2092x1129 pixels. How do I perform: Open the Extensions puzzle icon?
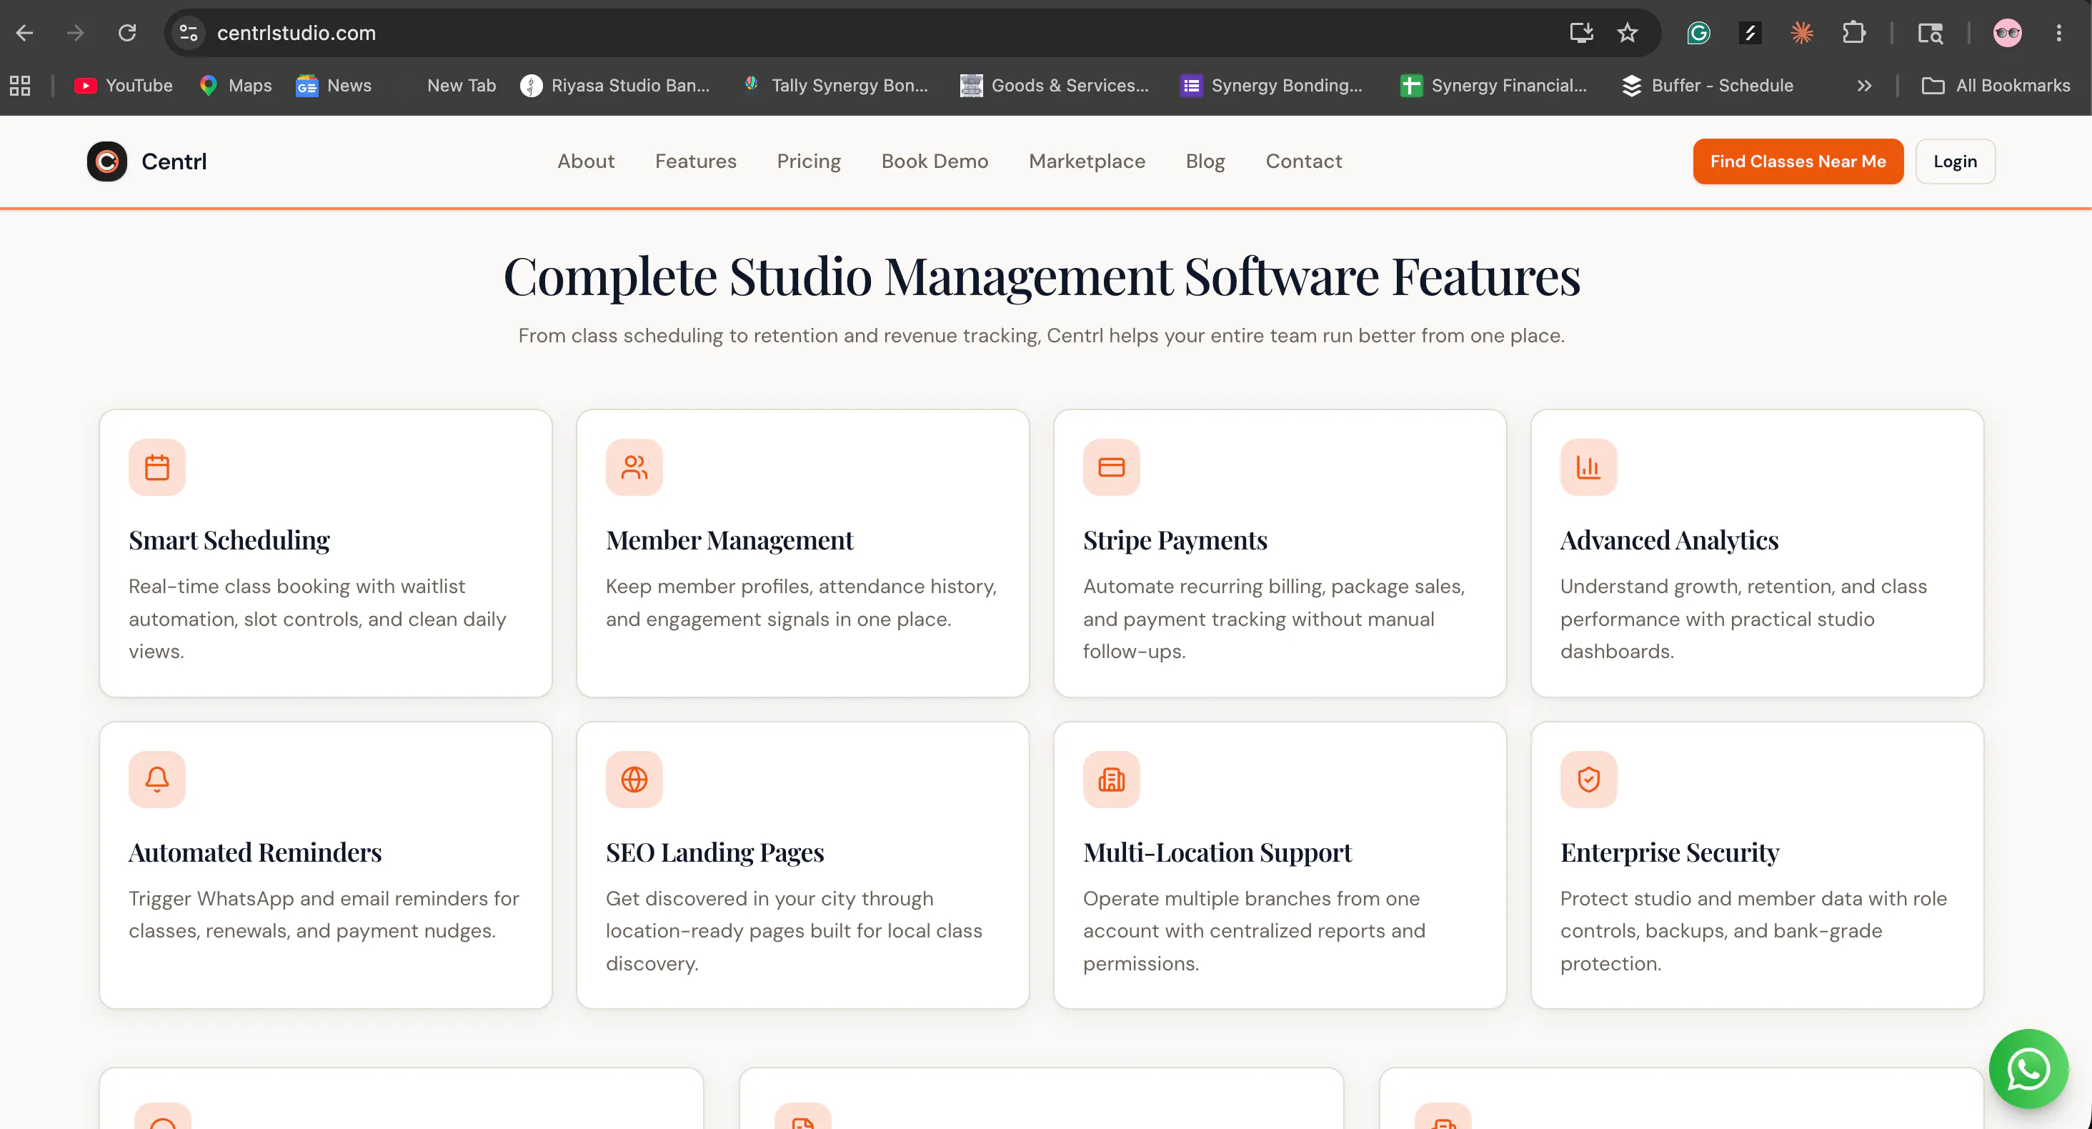click(x=1854, y=32)
